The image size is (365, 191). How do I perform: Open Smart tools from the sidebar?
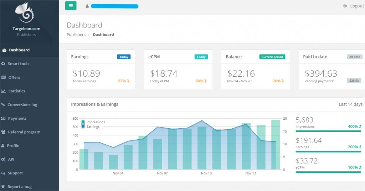tap(18, 64)
